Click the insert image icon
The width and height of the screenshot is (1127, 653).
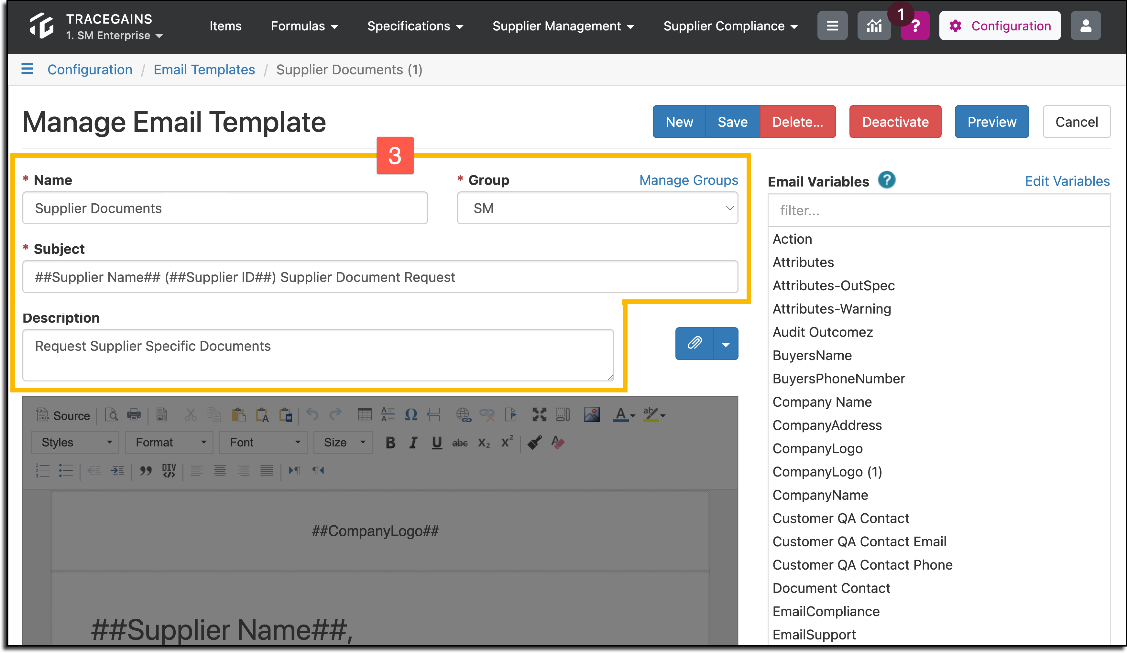point(591,415)
